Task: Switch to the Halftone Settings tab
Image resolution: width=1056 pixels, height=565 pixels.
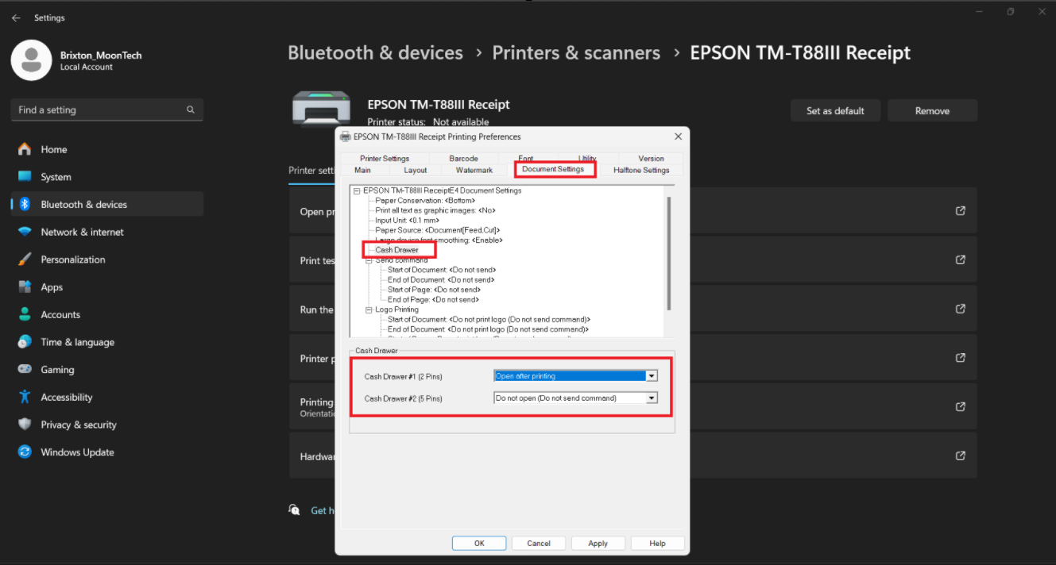Action: [x=641, y=171]
